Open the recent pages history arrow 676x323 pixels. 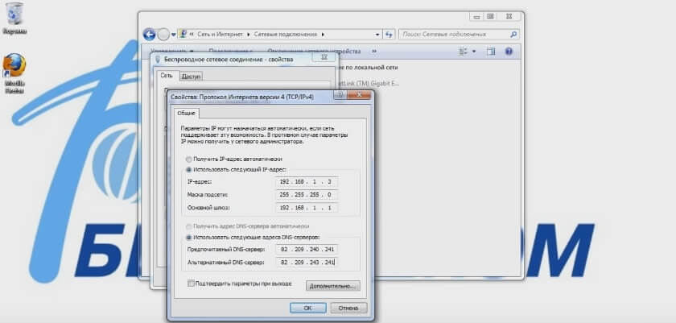(x=173, y=35)
